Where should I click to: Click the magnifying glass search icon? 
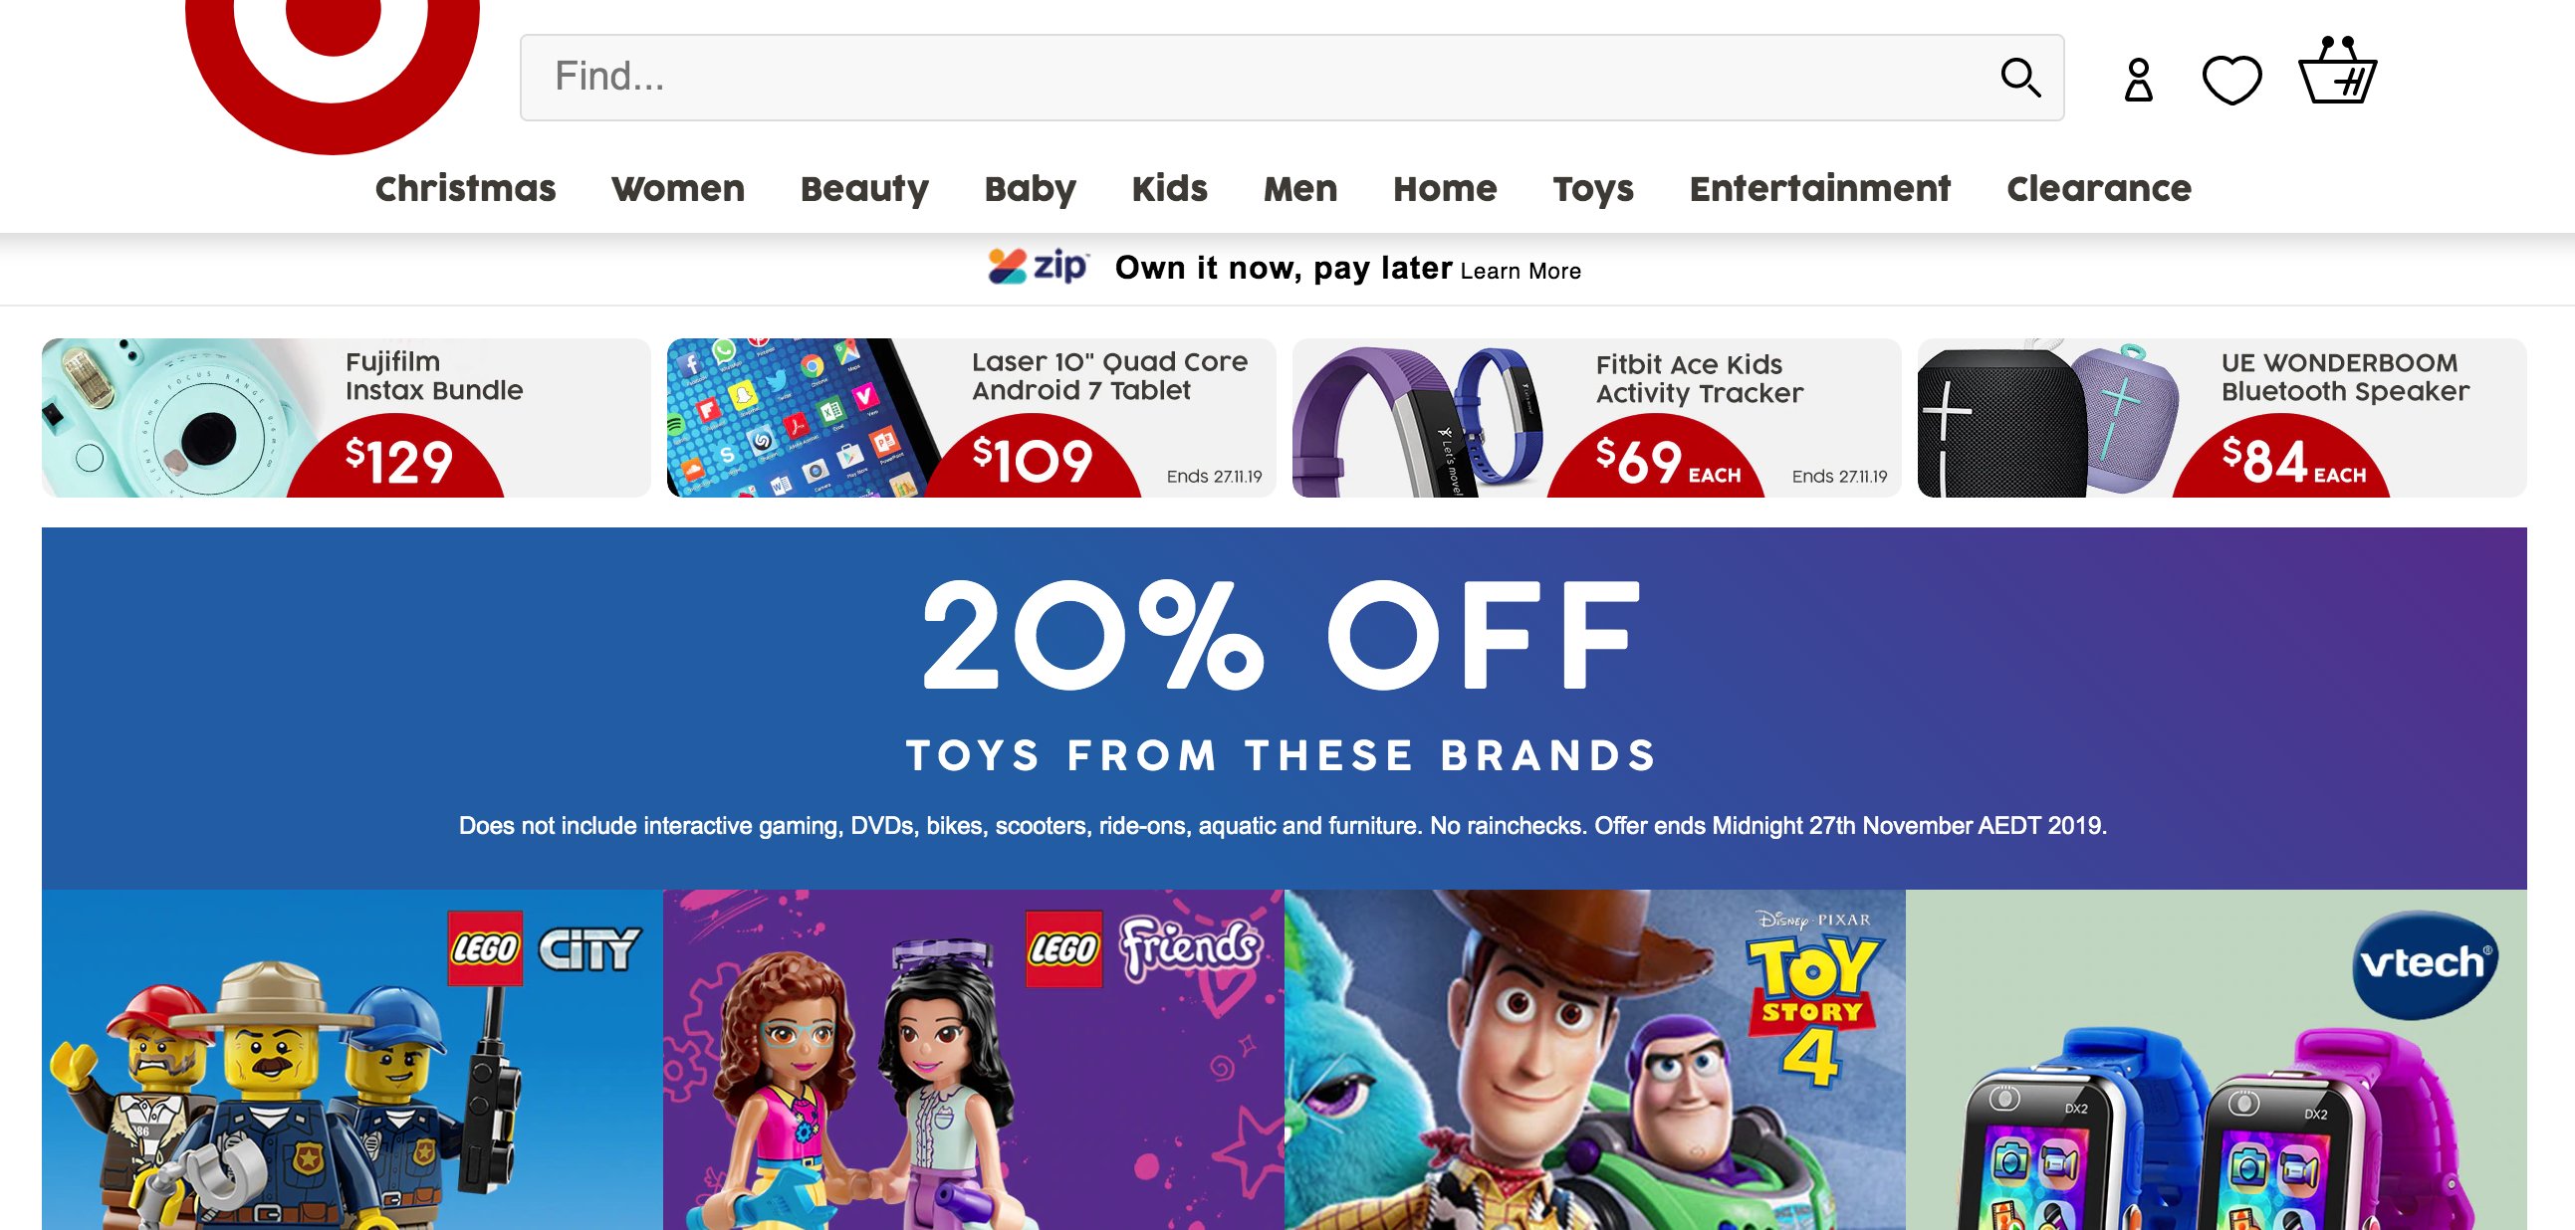pos(2019,77)
